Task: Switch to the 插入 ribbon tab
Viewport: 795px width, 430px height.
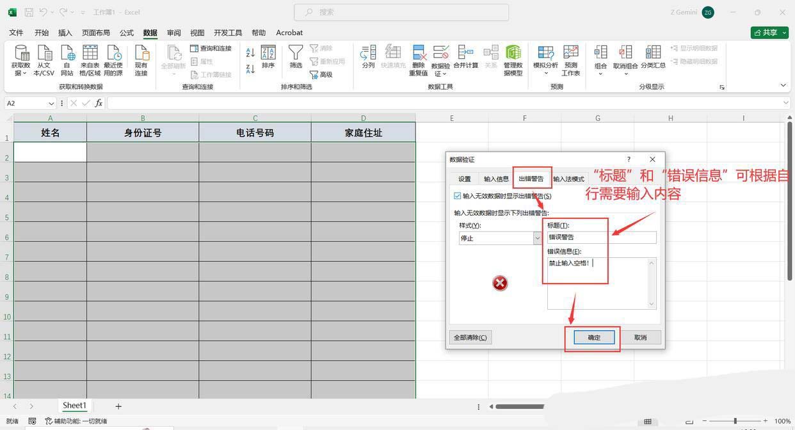Action: coord(65,33)
